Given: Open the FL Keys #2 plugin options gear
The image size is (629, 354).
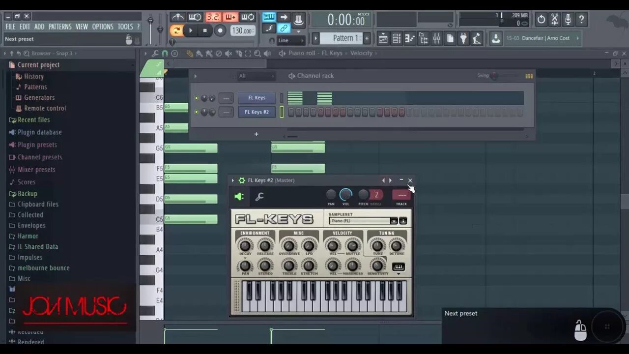Looking at the screenshot, I should pyautogui.click(x=242, y=180).
